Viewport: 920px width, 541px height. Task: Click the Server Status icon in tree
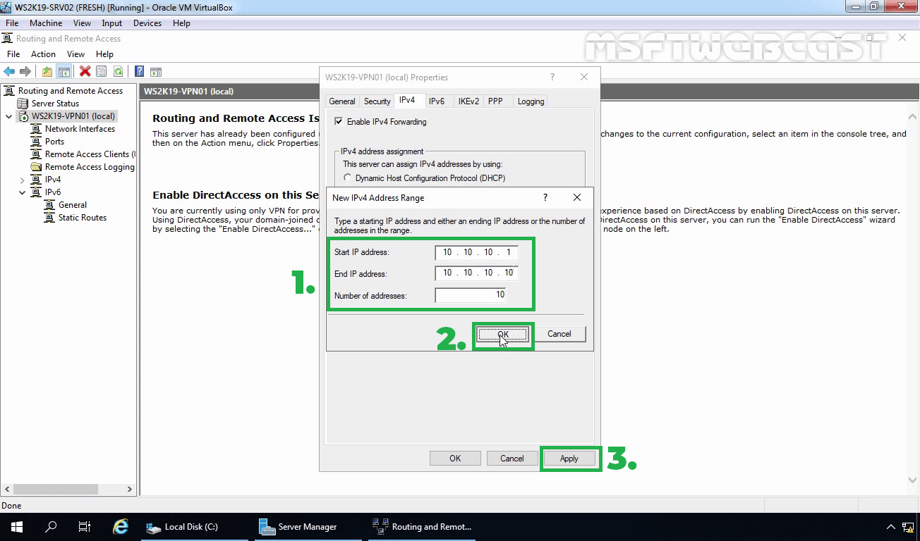point(23,104)
